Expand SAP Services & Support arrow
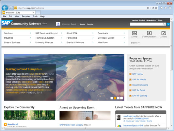Screen dimensions: 174x131 [62, 33]
